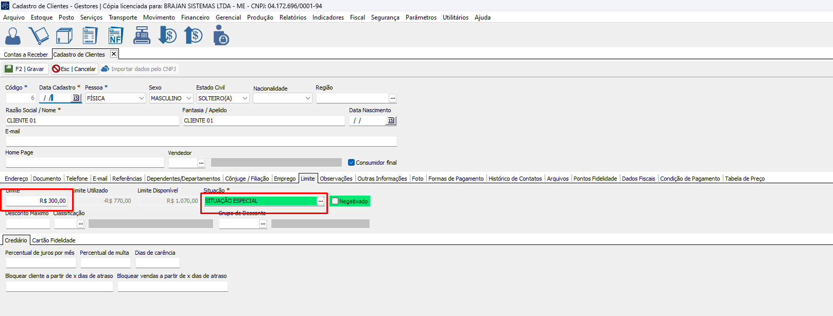Click the hand truck products icon
This screenshot has width=833, height=316.
(39, 36)
